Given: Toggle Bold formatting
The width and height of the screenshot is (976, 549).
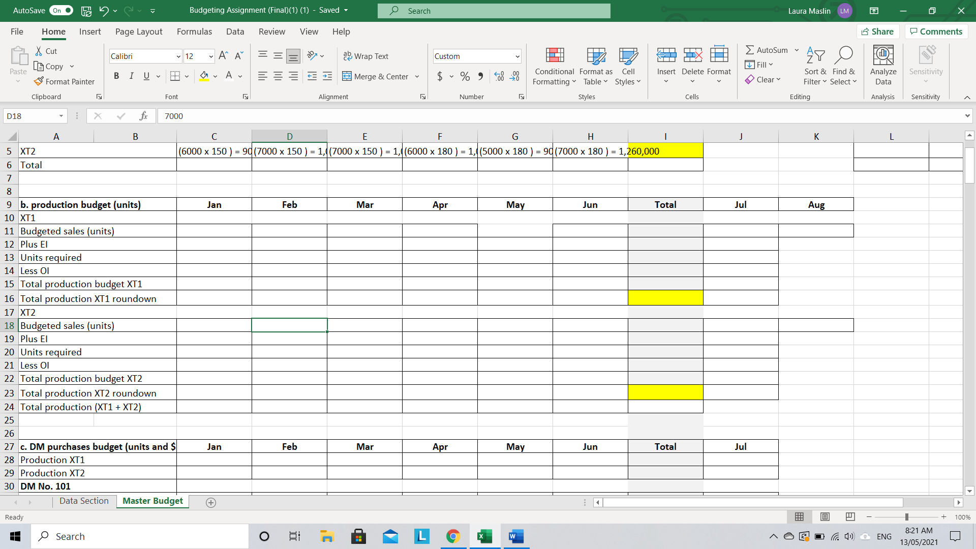Looking at the screenshot, I should [116, 76].
